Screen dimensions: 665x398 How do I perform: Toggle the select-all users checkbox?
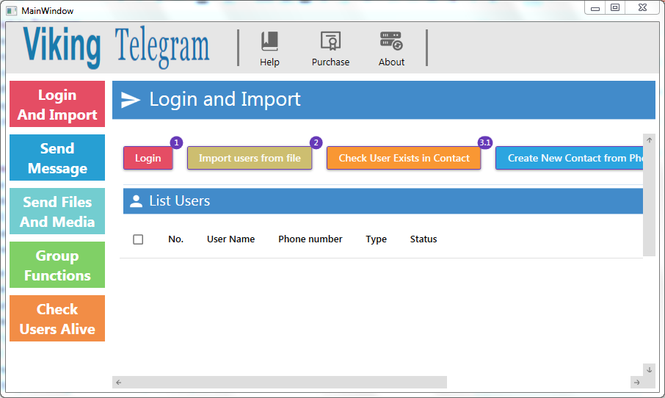(x=138, y=239)
